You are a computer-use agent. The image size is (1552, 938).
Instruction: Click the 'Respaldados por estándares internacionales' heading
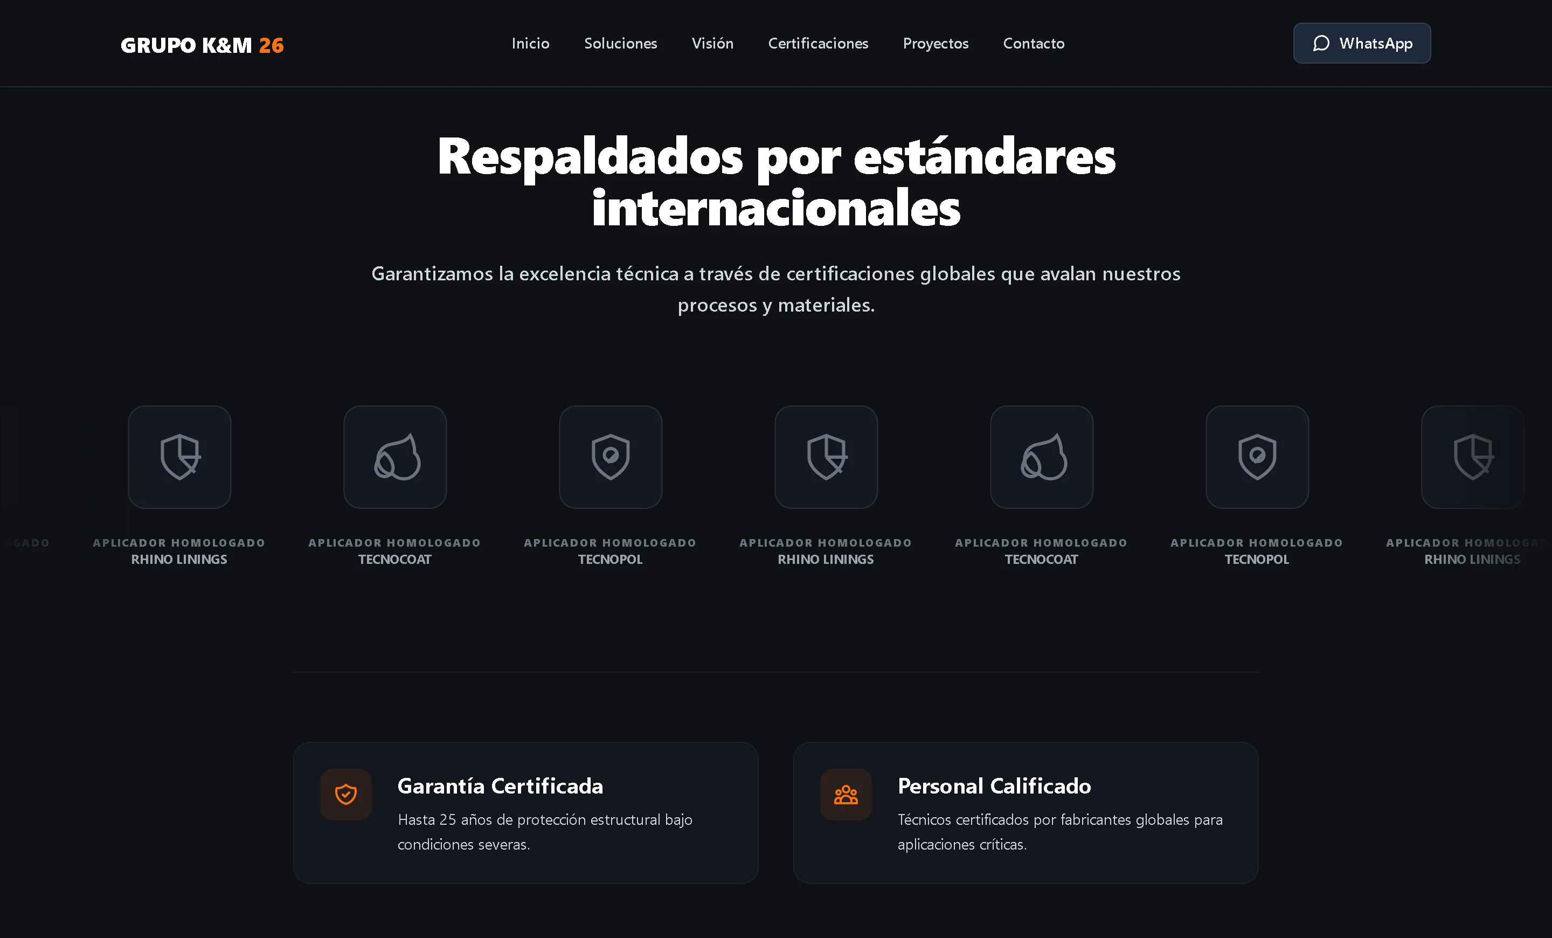click(776, 182)
